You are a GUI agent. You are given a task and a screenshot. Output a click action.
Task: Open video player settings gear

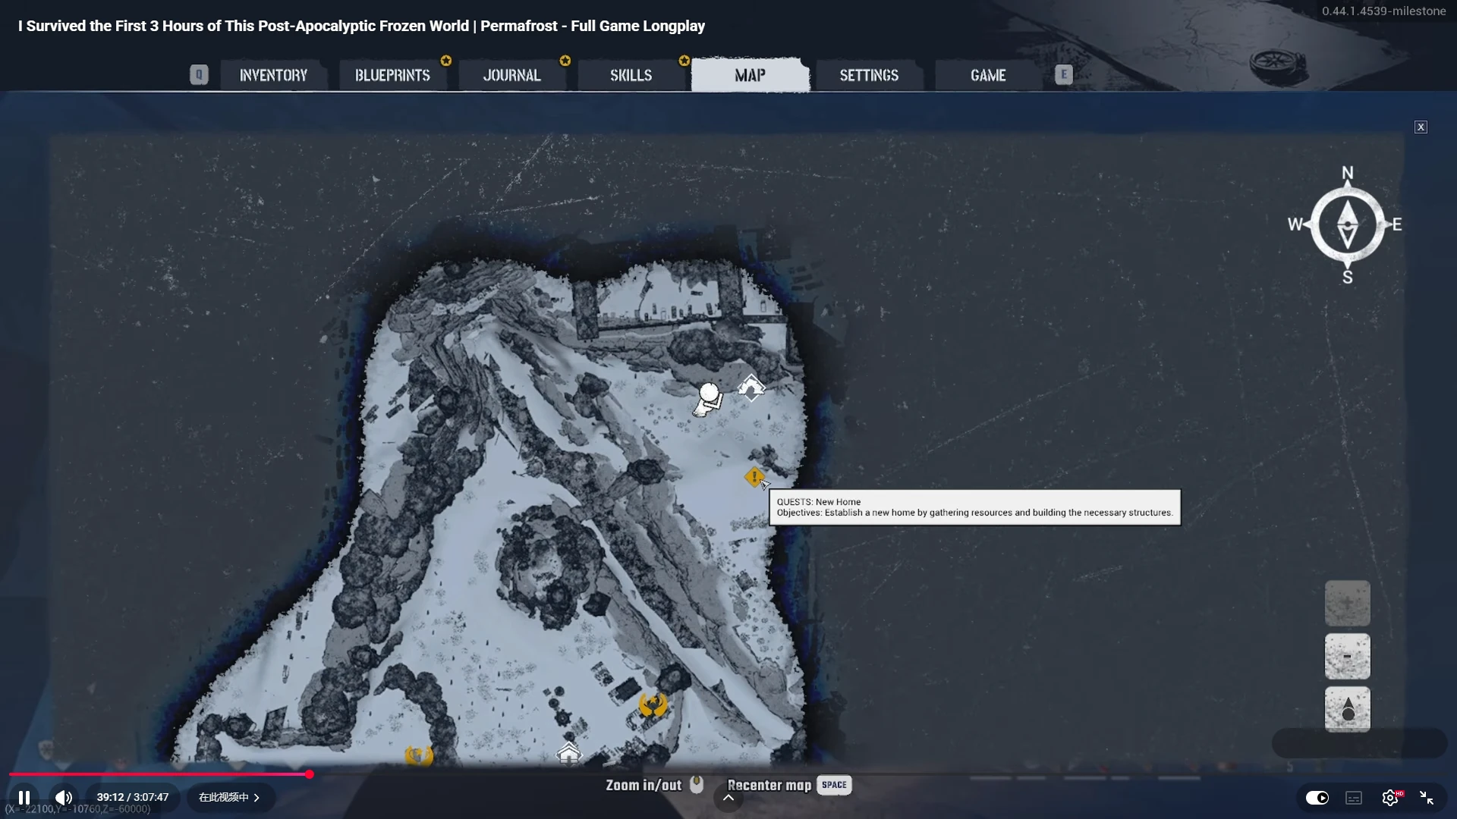pos(1390,798)
